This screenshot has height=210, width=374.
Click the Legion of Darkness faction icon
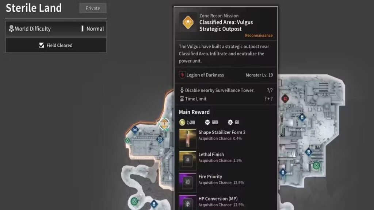click(x=182, y=75)
